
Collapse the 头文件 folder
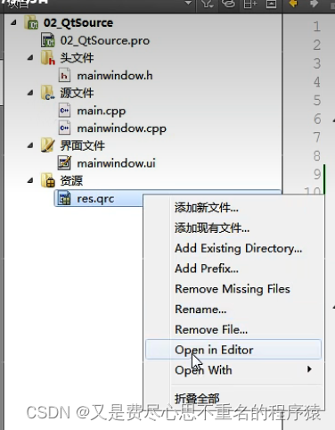pyautogui.click(x=30, y=57)
